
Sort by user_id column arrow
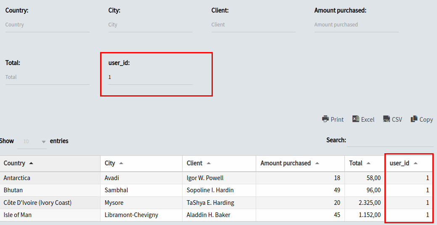pyautogui.click(x=416, y=163)
